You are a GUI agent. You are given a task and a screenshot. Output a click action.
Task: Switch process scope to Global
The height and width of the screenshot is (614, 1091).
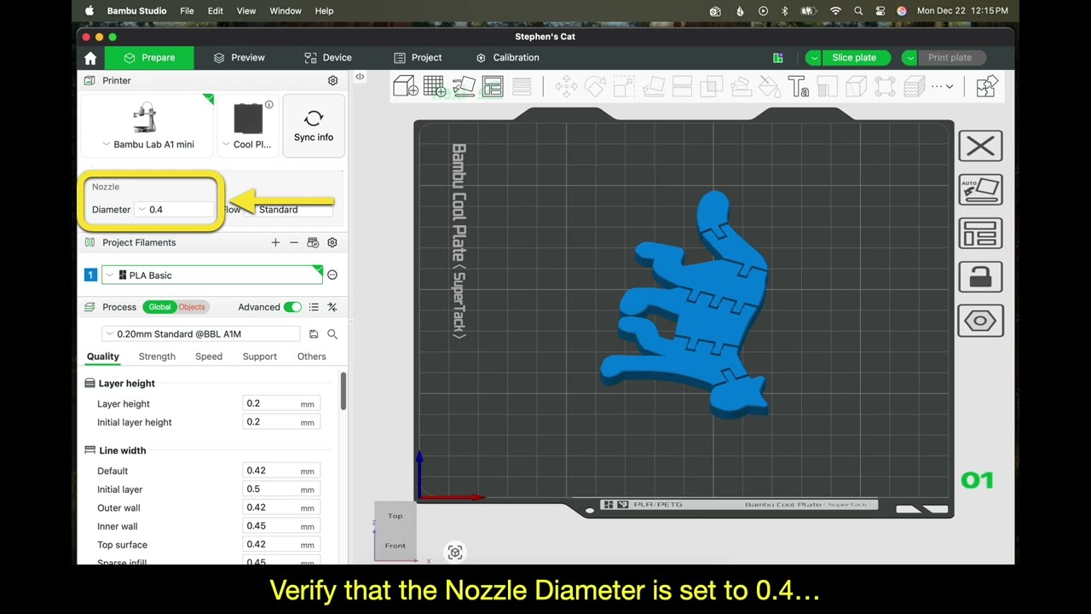click(x=159, y=307)
